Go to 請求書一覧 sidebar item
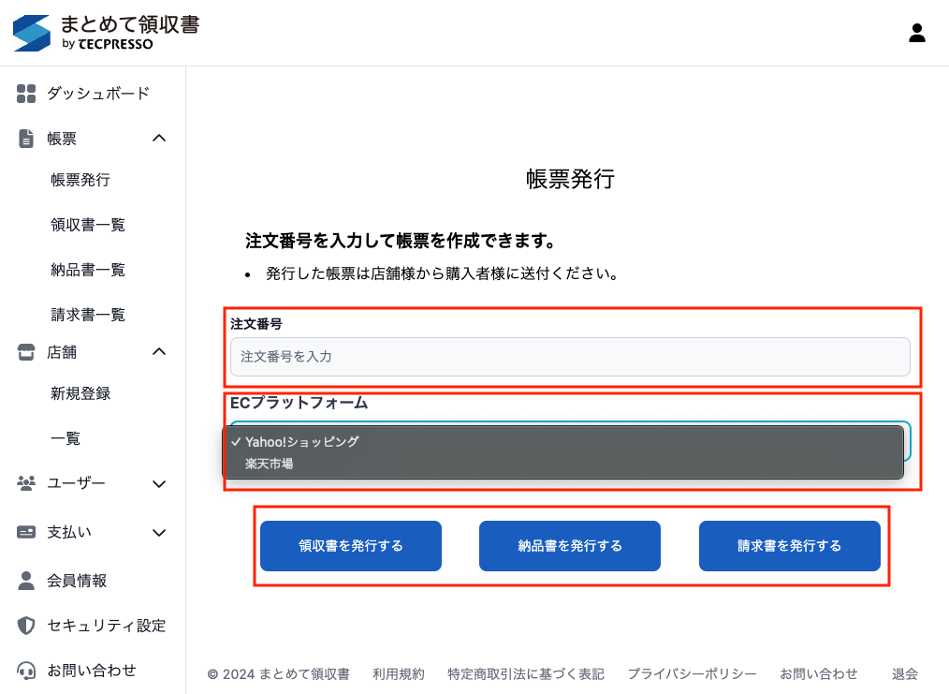The height and width of the screenshot is (694, 949). point(88,315)
